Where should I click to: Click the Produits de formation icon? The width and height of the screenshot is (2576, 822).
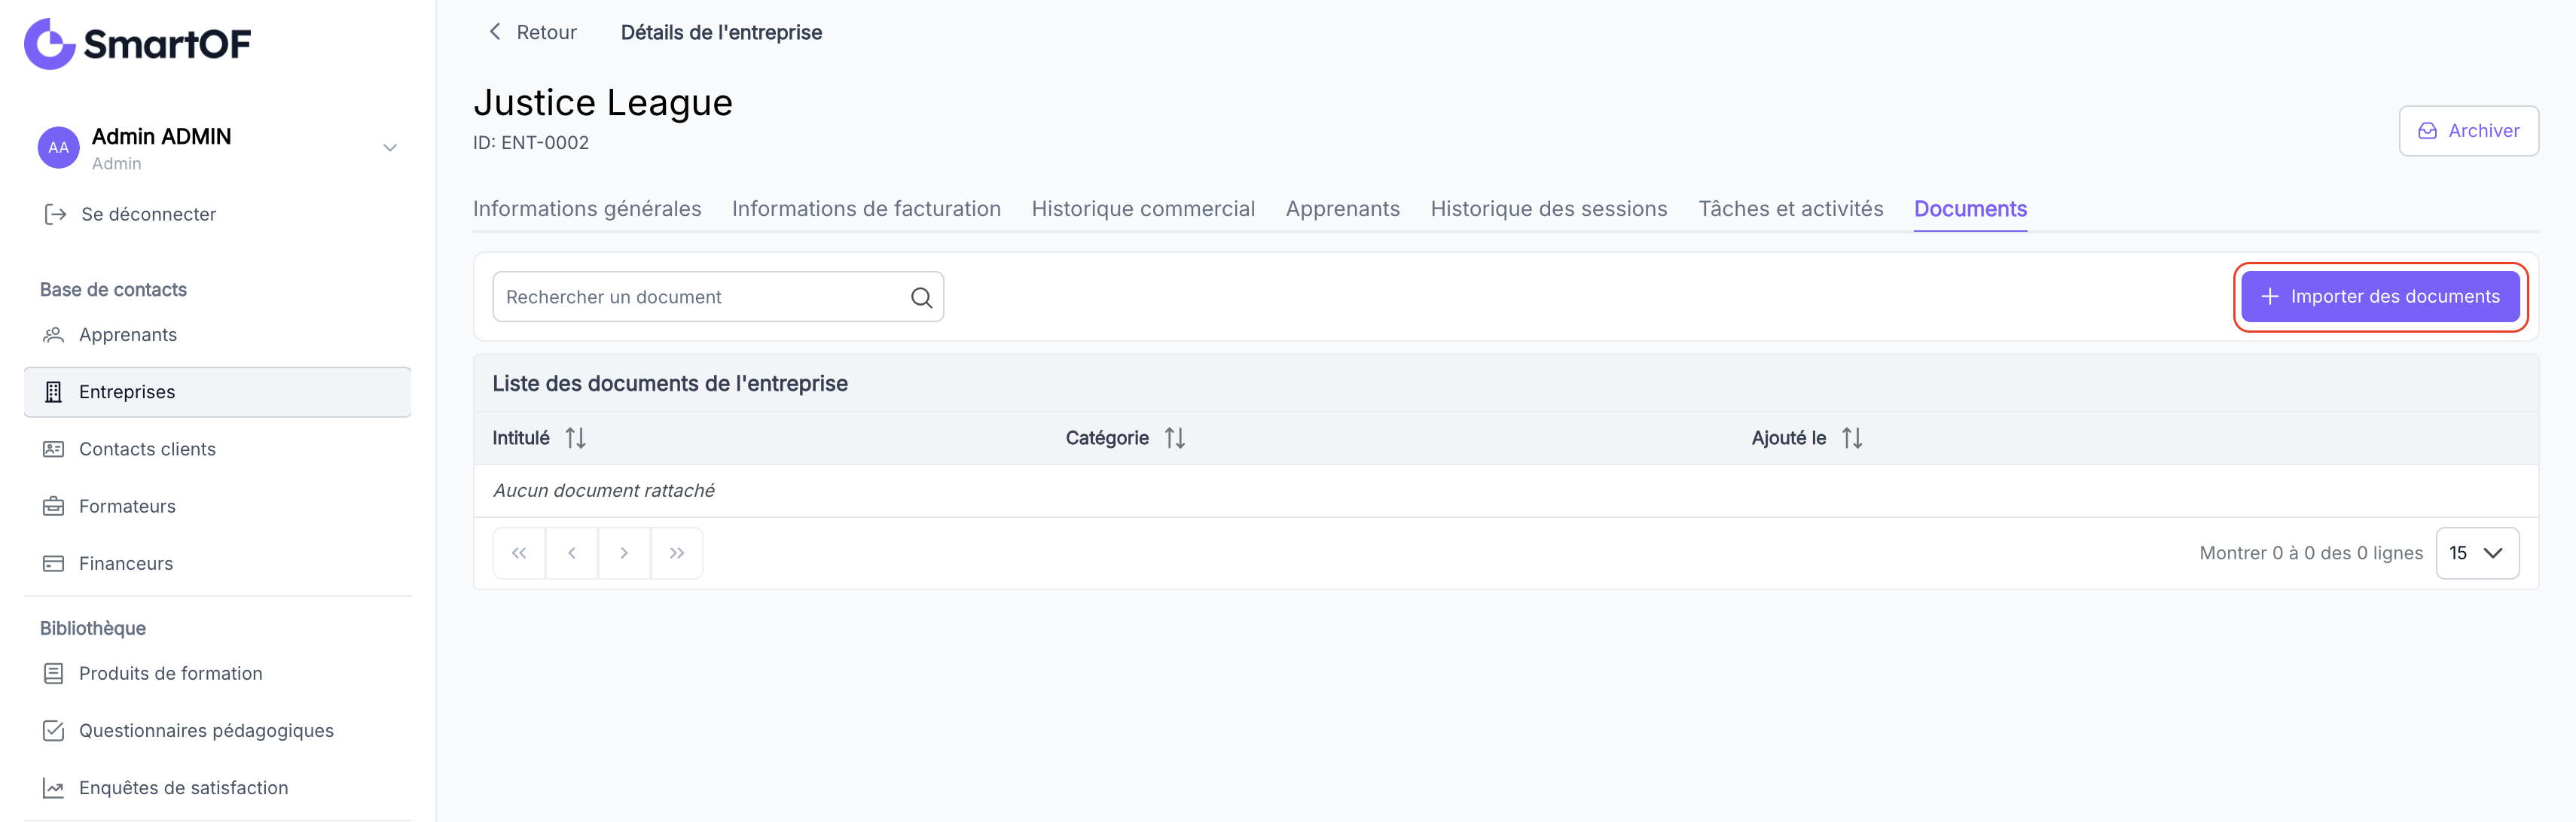pos(53,673)
